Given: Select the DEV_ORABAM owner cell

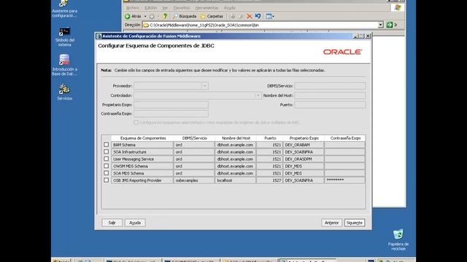Looking at the screenshot, I should pyautogui.click(x=304, y=145).
